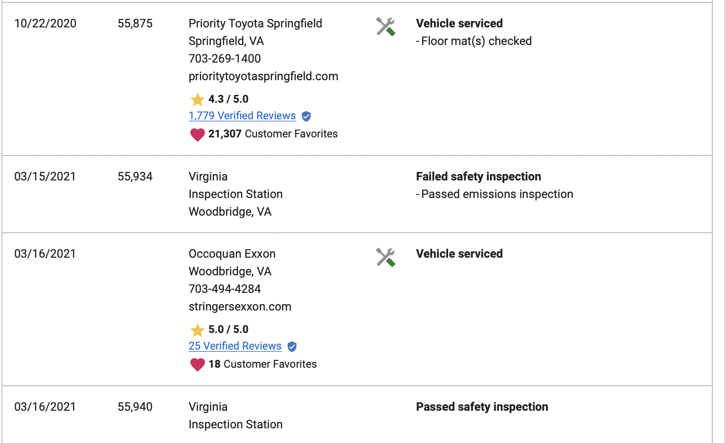The height and width of the screenshot is (443, 726).
Task: Open the 25 Verified Reviews link
Action: pos(235,346)
